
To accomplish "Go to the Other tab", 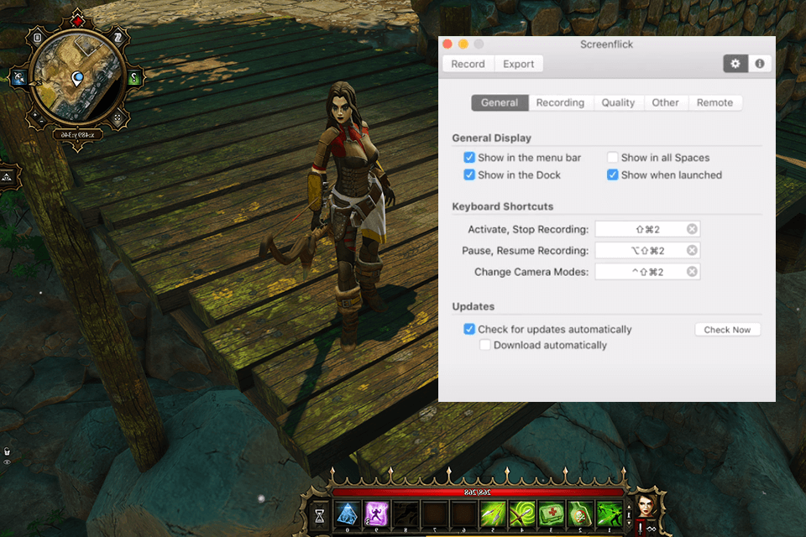I will pos(665,102).
